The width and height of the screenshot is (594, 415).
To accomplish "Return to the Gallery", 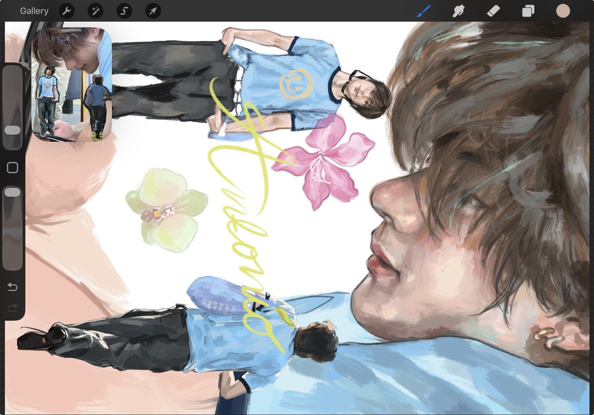I will click(34, 11).
